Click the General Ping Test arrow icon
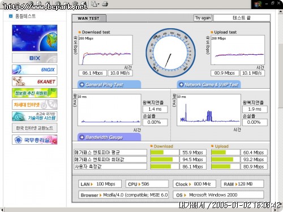283x212 pixels. point(82,85)
